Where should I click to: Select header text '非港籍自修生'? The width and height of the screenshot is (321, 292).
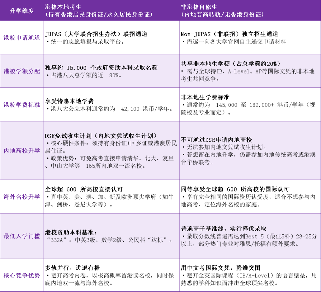pyautogui.click(x=199, y=7)
